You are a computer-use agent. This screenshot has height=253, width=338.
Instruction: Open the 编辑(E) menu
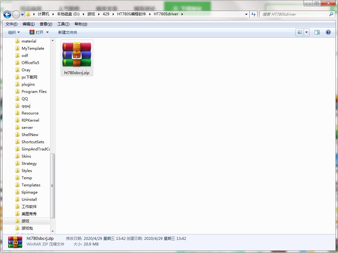(x=29, y=24)
